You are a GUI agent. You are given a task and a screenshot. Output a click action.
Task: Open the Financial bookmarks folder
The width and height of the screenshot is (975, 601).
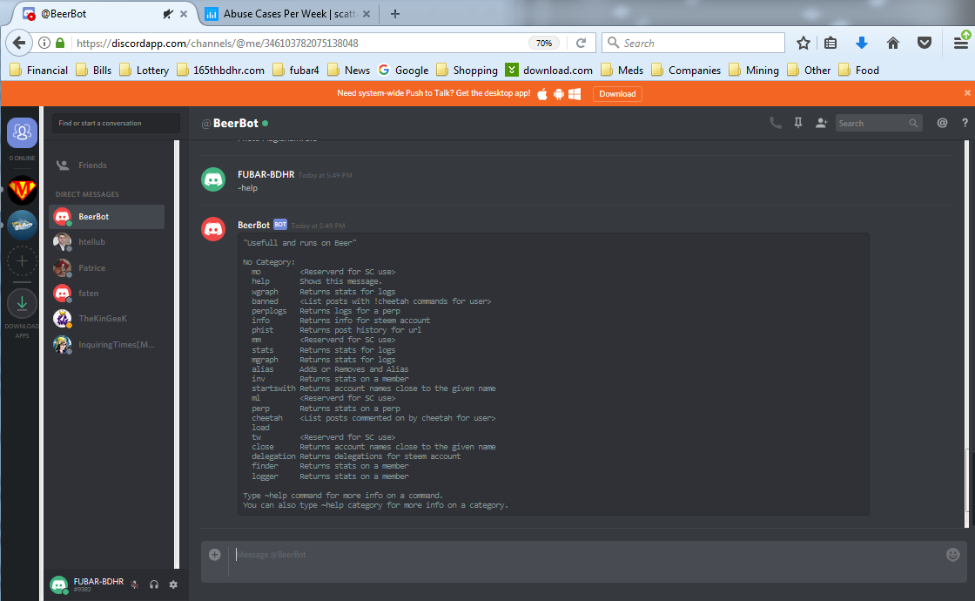38,71
